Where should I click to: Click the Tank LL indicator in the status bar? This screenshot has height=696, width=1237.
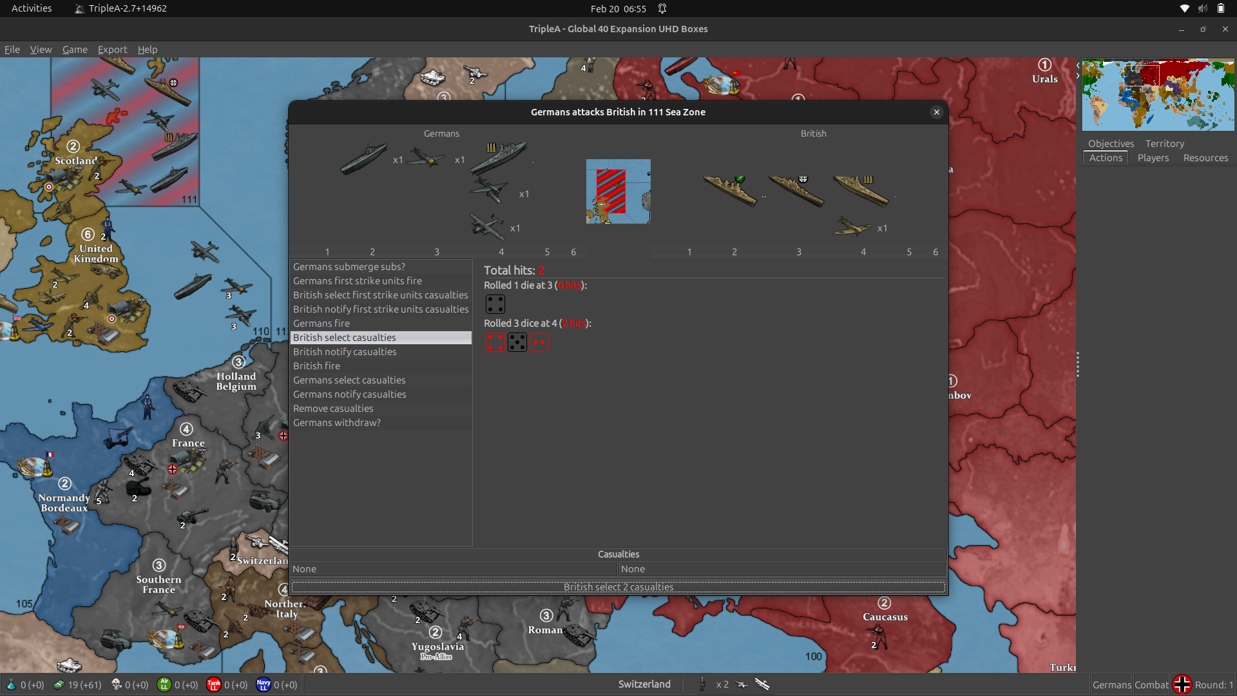click(x=214, y=684)
